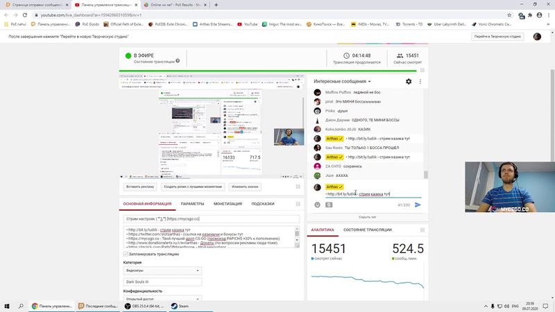This screenshot has height=312, width=555.
Task: Switch to the МОНЕТИЗАЦИЯ tab
Action: 228,204
